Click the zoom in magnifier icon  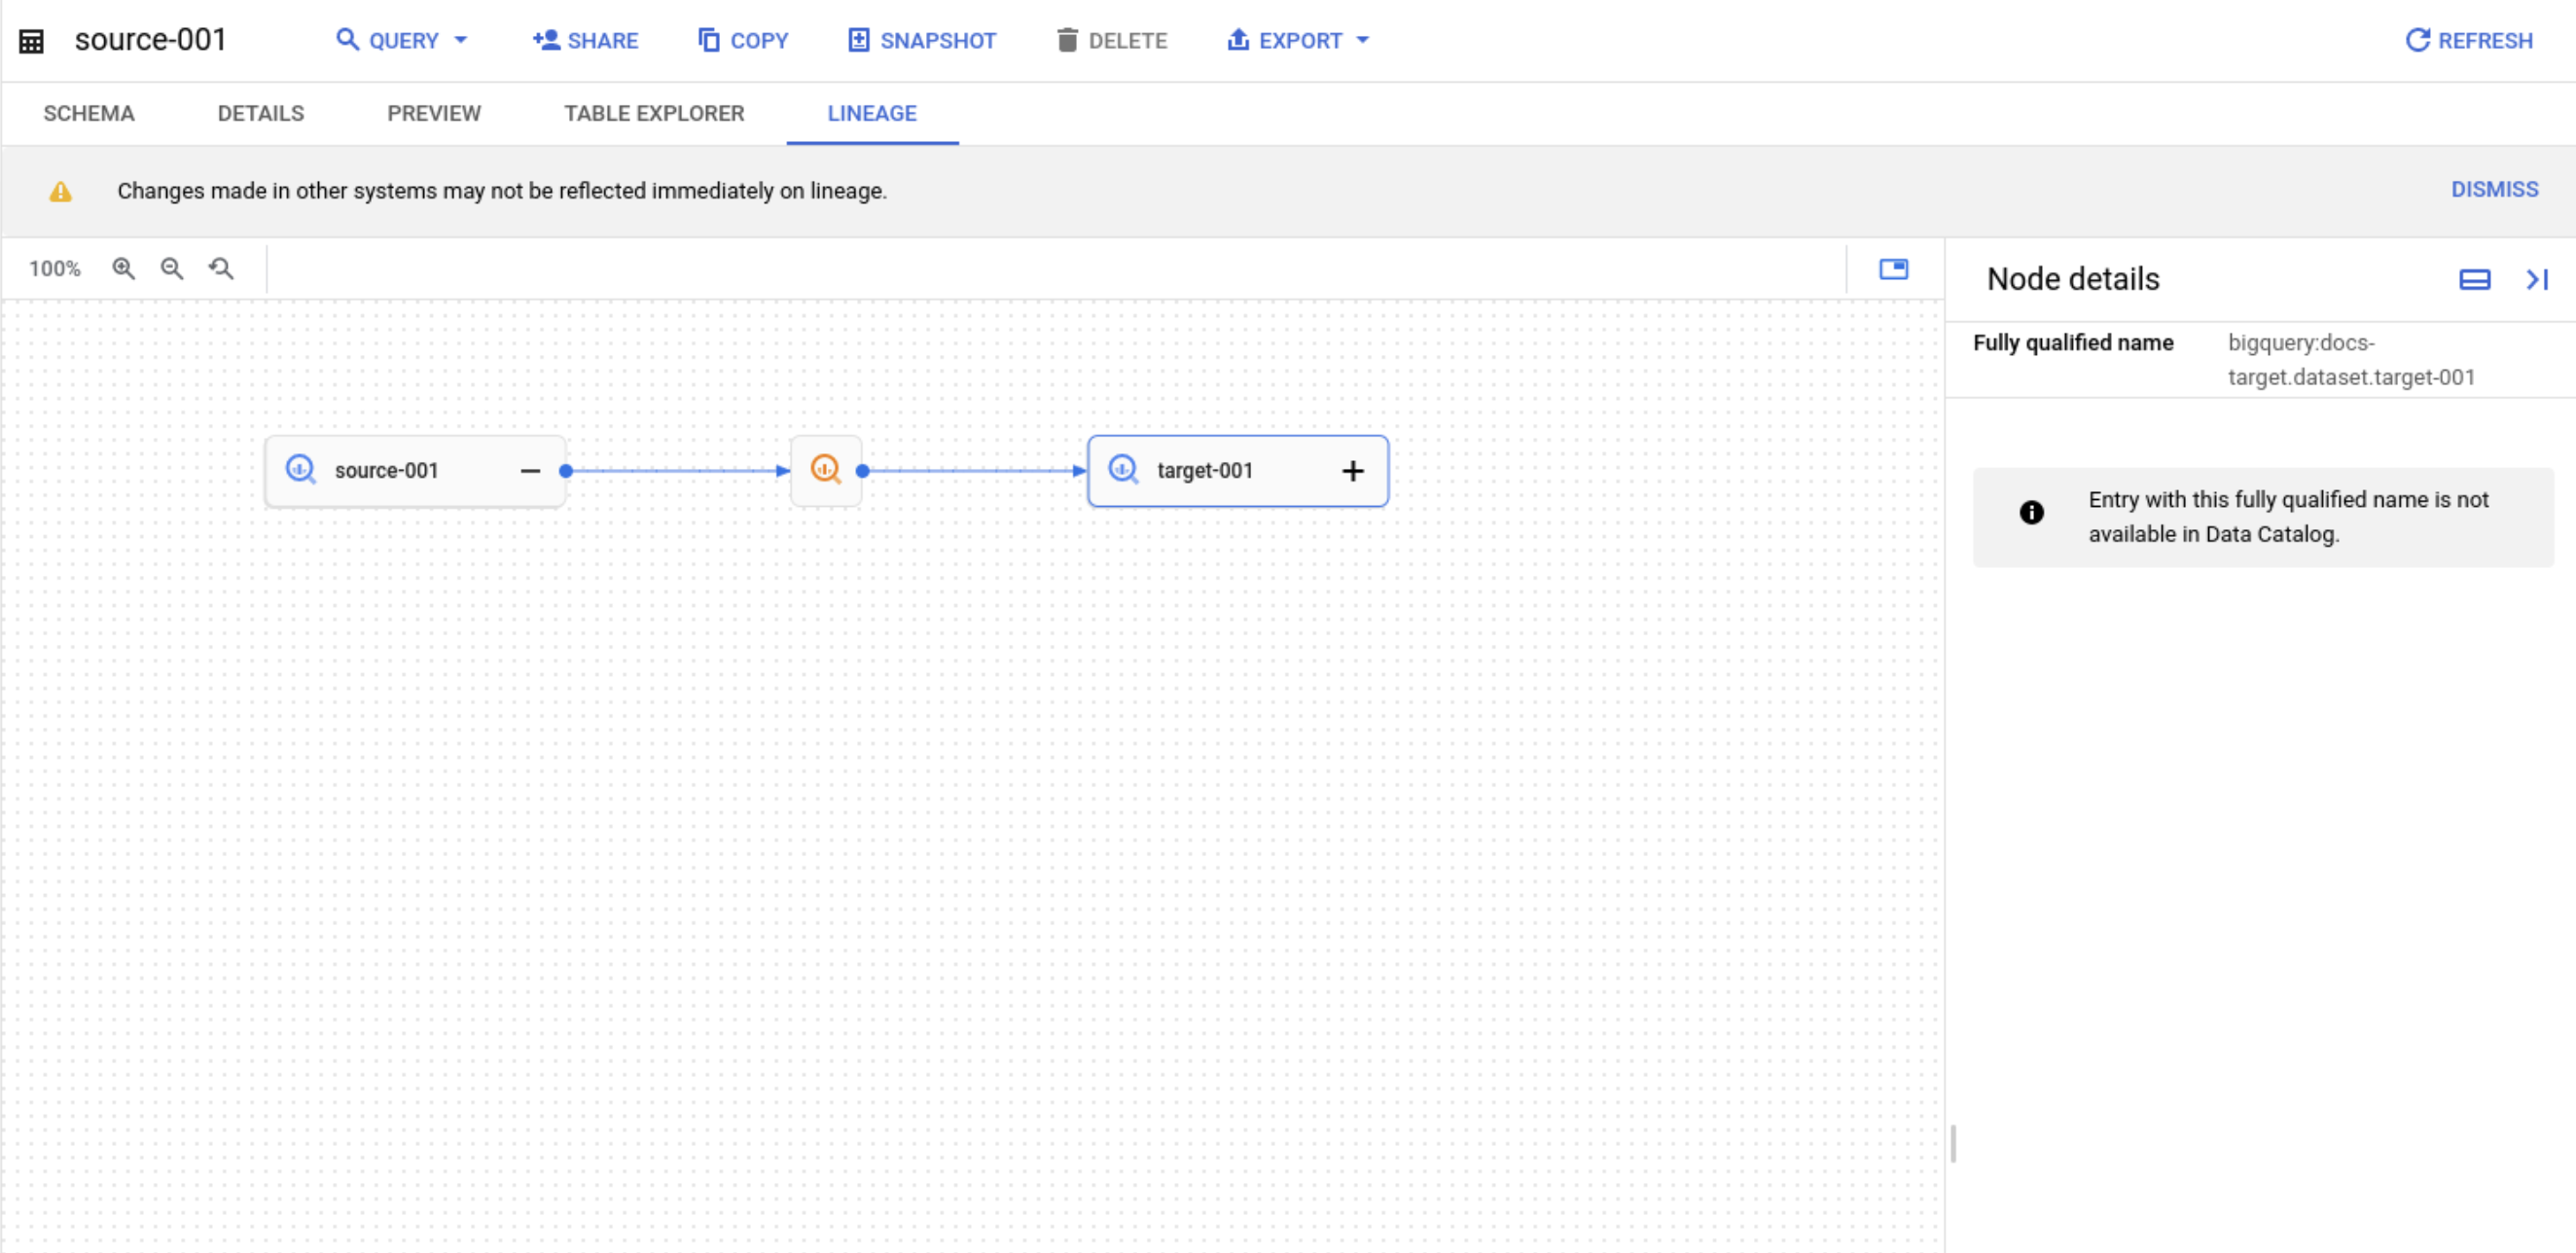click(126, 268)
